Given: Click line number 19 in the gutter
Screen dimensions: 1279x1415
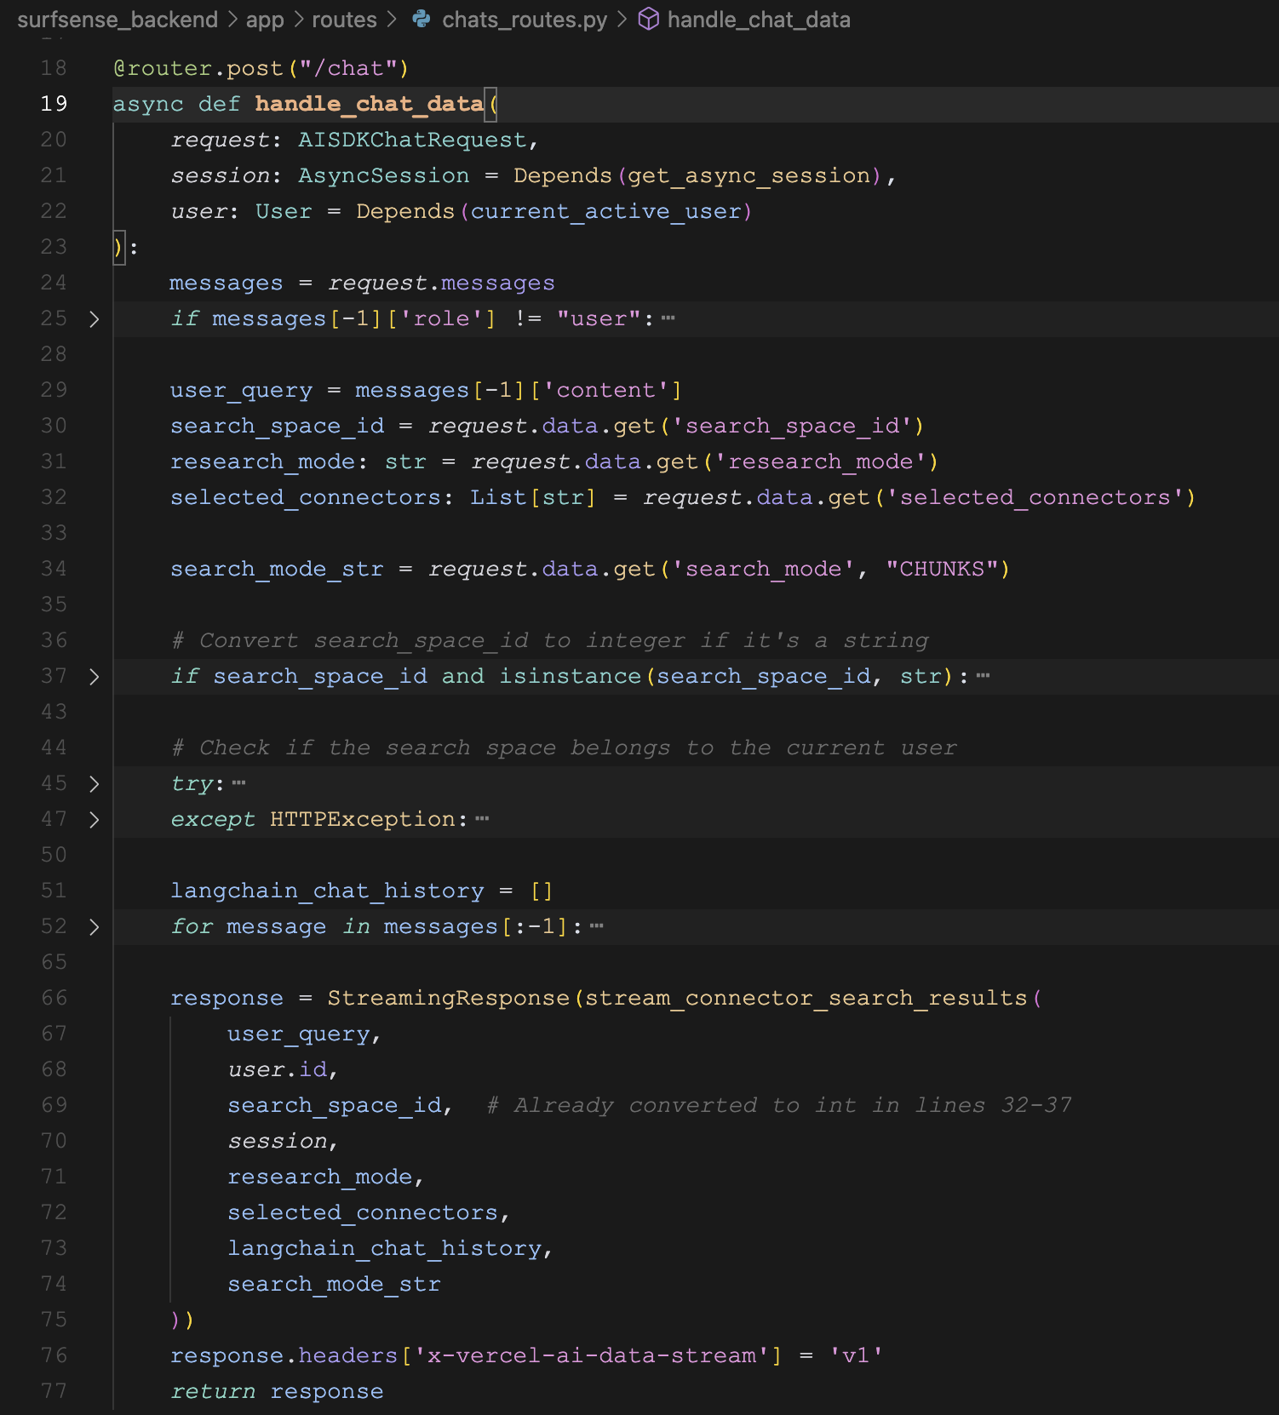Looking at the screenshot, I should tap(54, 104).
